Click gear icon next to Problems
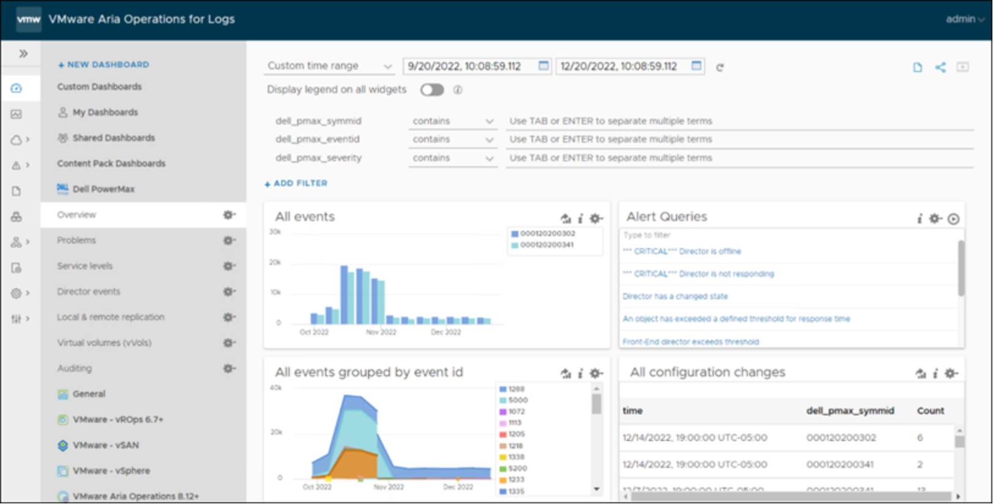Viewport: 993px width, 504px height. tap(229, 241)
